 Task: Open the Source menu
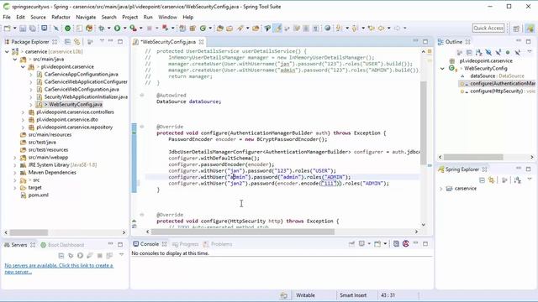point(38,17)
